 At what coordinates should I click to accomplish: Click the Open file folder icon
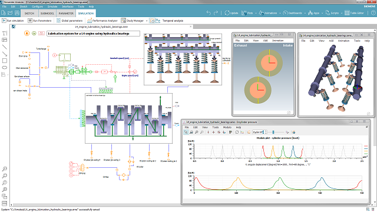10,13
